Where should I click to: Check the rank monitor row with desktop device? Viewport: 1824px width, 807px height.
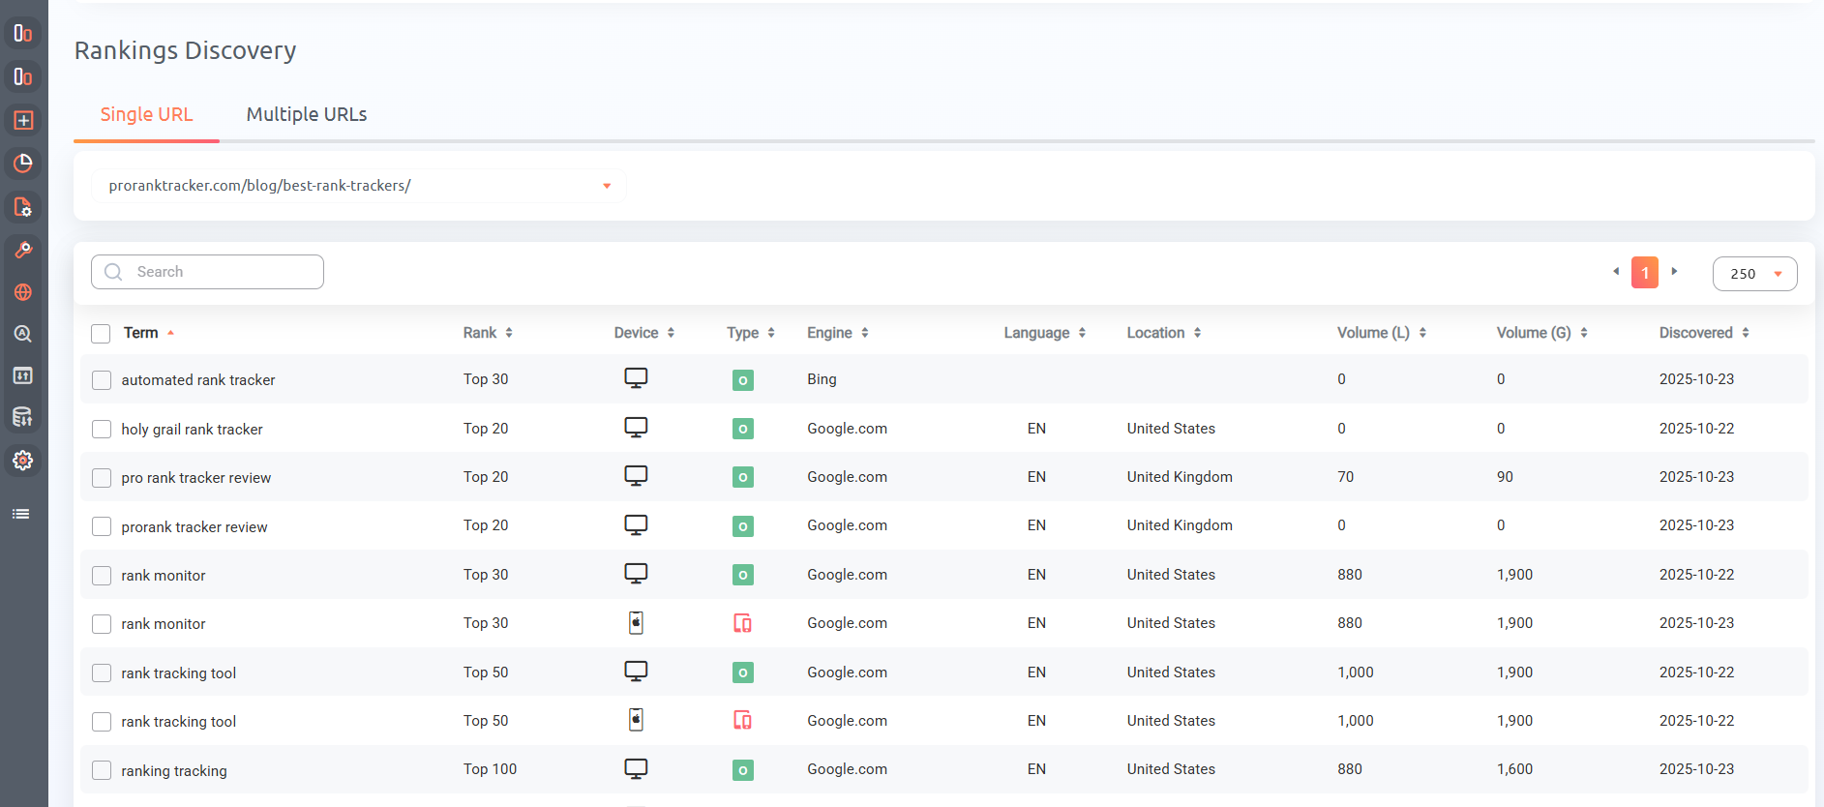click(102, 576)
